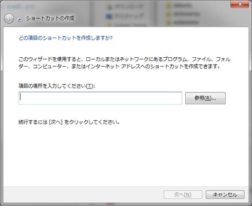The image size is (252, 206).
Task: Click the 続行するには instruction text
Action: point(69,122)
